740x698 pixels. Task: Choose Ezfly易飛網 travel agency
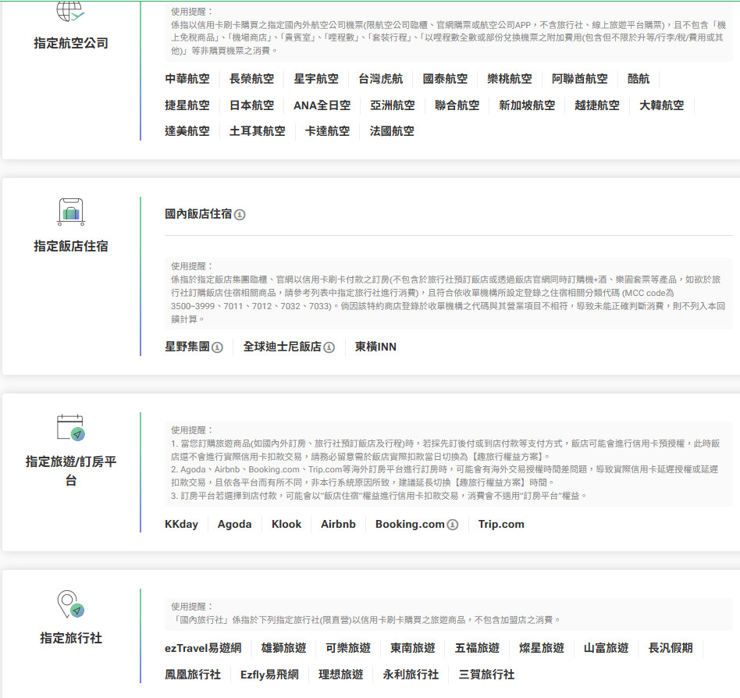(x=269, y=675)
